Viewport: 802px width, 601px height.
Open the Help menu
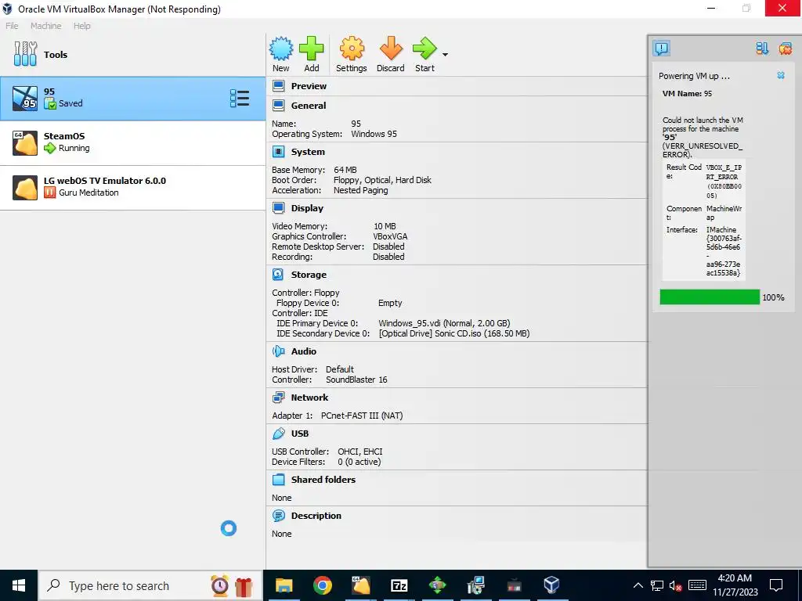point(81,26)
